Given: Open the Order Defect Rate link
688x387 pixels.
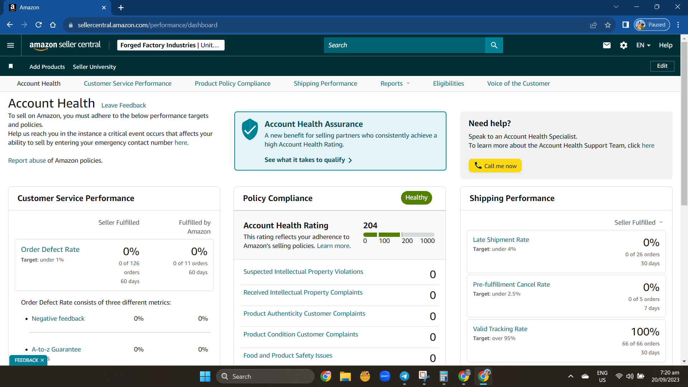Looking at the screenshot, I should click(50, 249).
